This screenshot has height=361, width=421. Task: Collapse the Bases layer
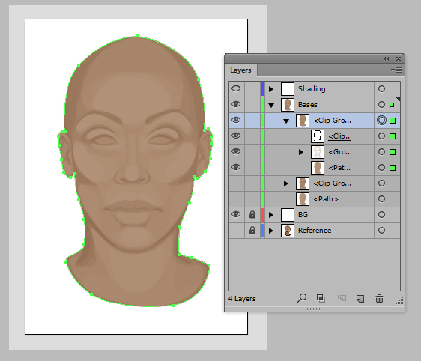[x=271, y=105]
